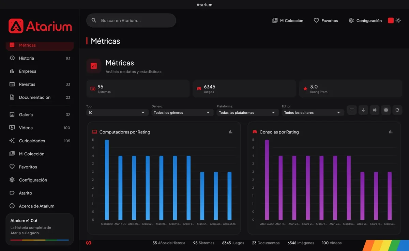The image size is (409, 251).
Task: Open Configuración from the top bar
Action: 365,21
